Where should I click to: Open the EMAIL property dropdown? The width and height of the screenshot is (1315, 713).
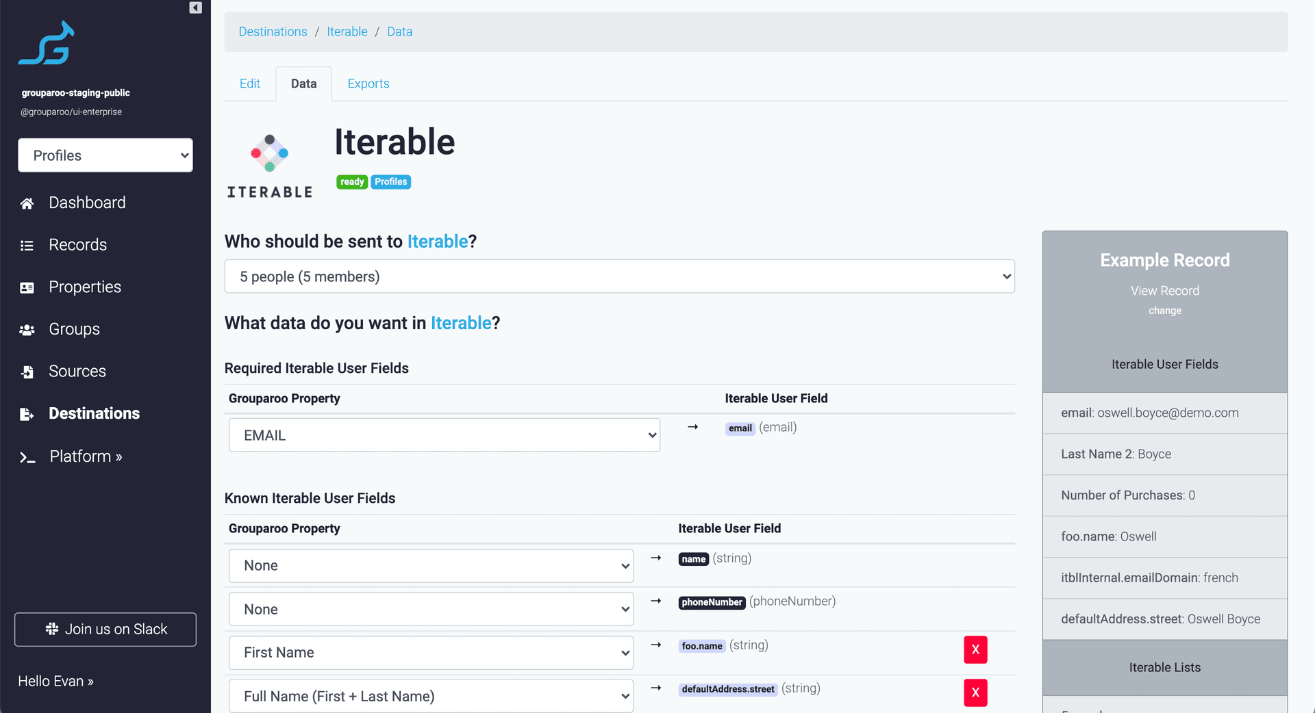(444, 435)
